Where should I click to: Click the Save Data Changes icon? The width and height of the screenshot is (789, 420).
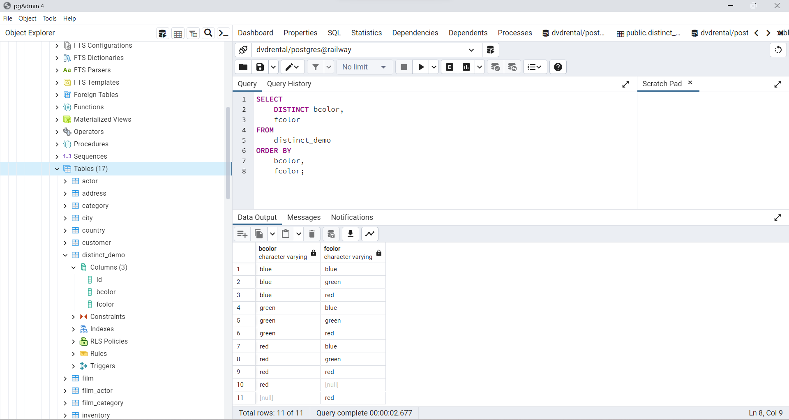[331, 234]
